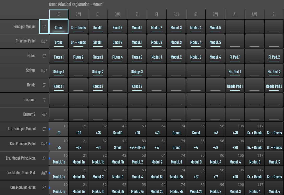Click the B1 column header

274,14
